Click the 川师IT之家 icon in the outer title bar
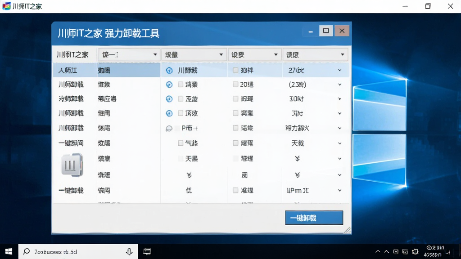 (6, 6)
